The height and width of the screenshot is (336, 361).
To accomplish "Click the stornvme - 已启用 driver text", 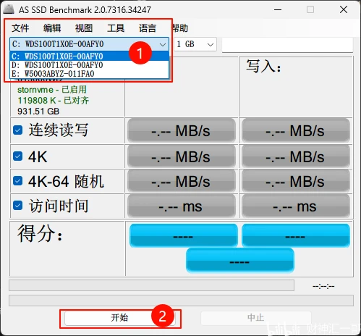I will point(52,90).
